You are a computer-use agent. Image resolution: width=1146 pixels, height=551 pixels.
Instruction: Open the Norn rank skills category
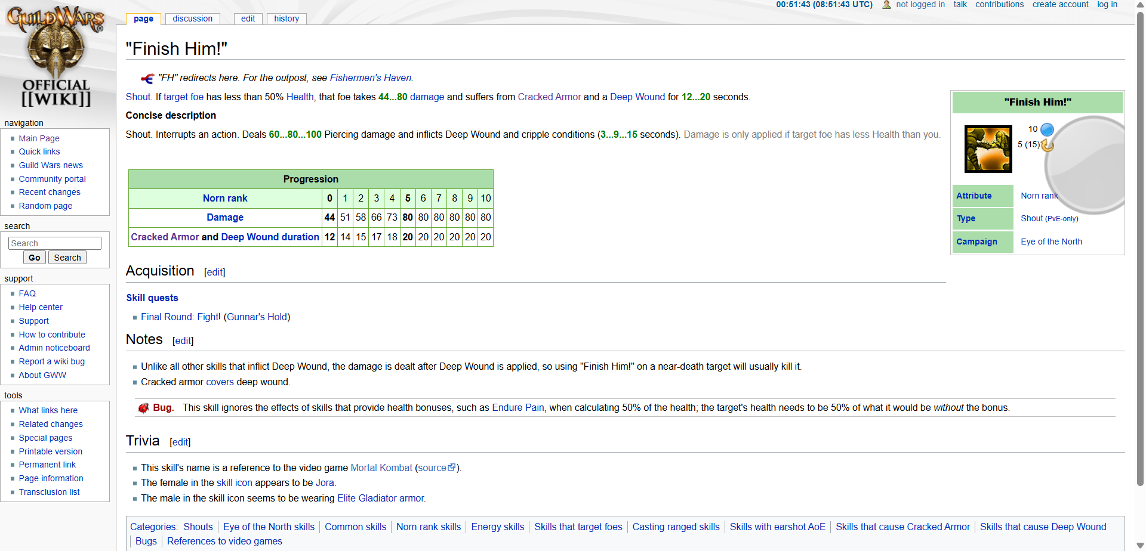(428, 527)
